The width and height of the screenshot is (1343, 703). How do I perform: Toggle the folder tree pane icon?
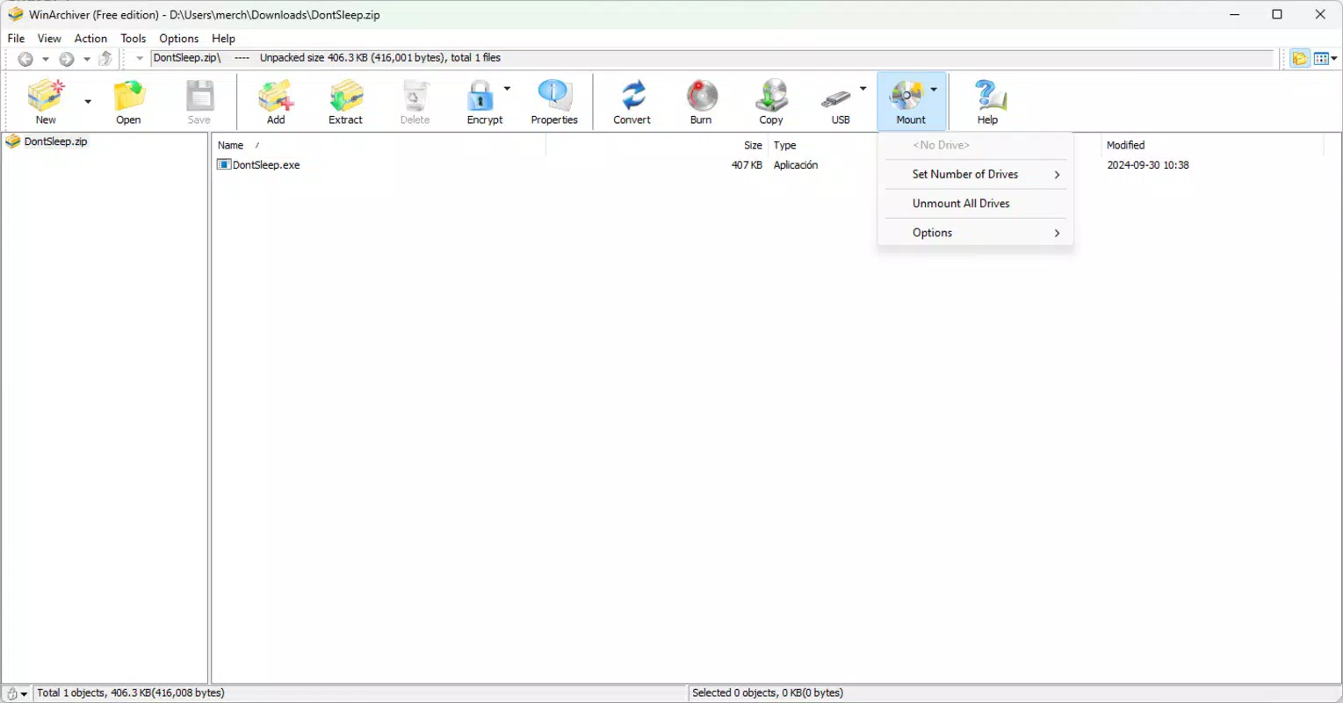tap(1300, 59)
